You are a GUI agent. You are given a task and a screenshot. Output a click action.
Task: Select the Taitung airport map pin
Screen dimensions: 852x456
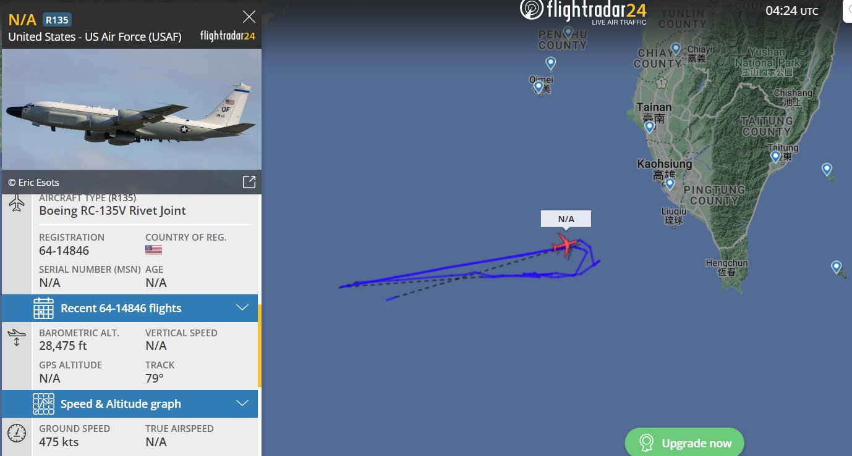[775, 156]
